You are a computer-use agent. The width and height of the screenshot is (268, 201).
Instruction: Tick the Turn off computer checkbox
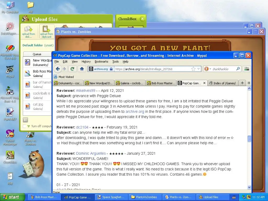(24, 126)
